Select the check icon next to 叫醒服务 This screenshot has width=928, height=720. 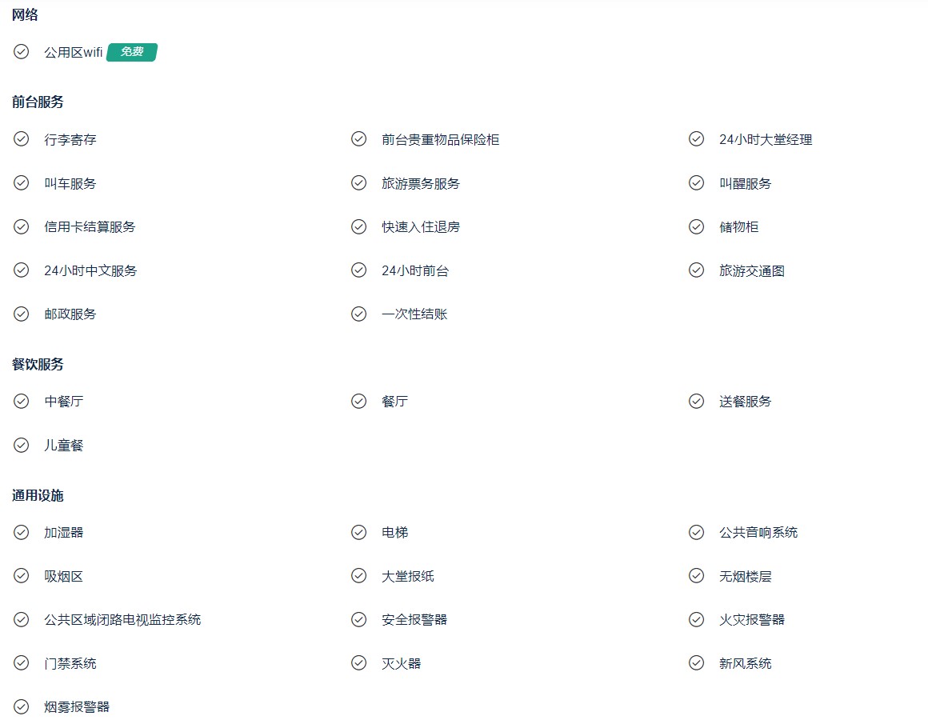pos(697,183)
